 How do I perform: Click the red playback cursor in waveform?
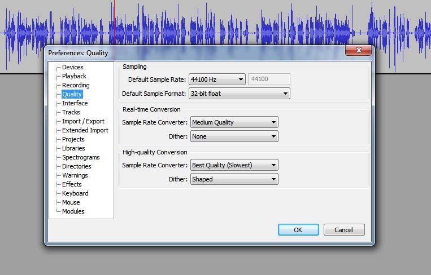point(114,22)
